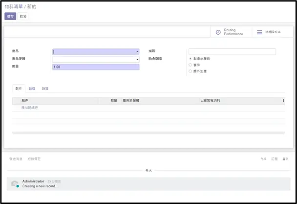Switch to the second operations tab
297x204 pixels.
pos(32,89)
